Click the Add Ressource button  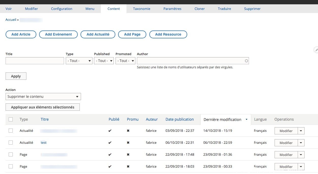point(168,34)
